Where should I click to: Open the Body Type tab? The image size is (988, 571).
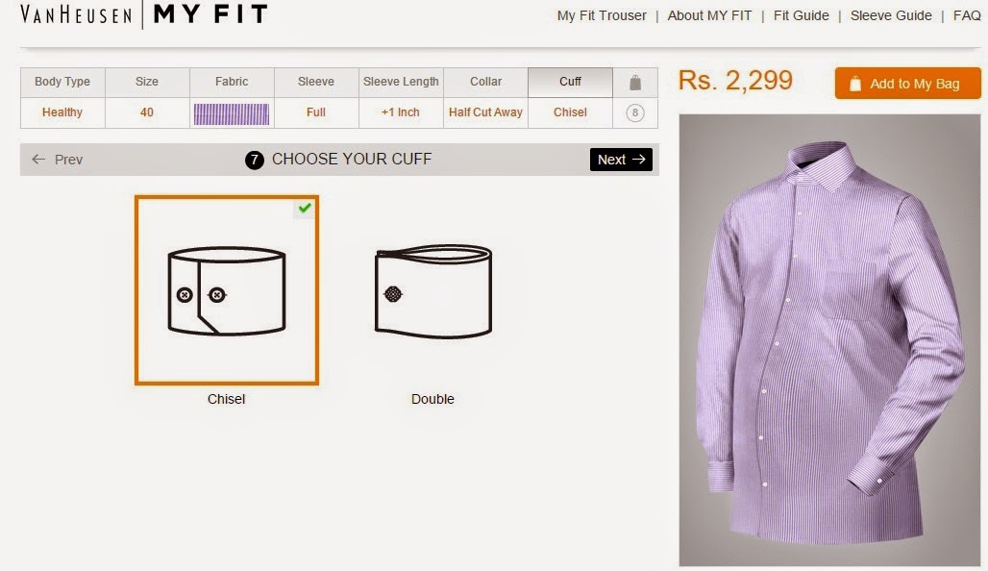[62, 82]
